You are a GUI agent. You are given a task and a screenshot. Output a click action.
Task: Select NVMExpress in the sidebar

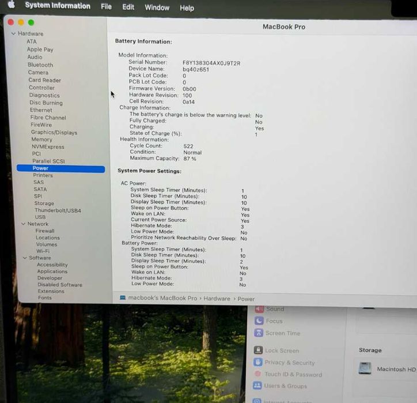pyautogui.click(x=48, y=146)
